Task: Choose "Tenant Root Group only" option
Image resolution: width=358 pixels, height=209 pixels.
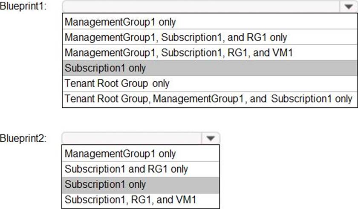Action: coord(117,83)
